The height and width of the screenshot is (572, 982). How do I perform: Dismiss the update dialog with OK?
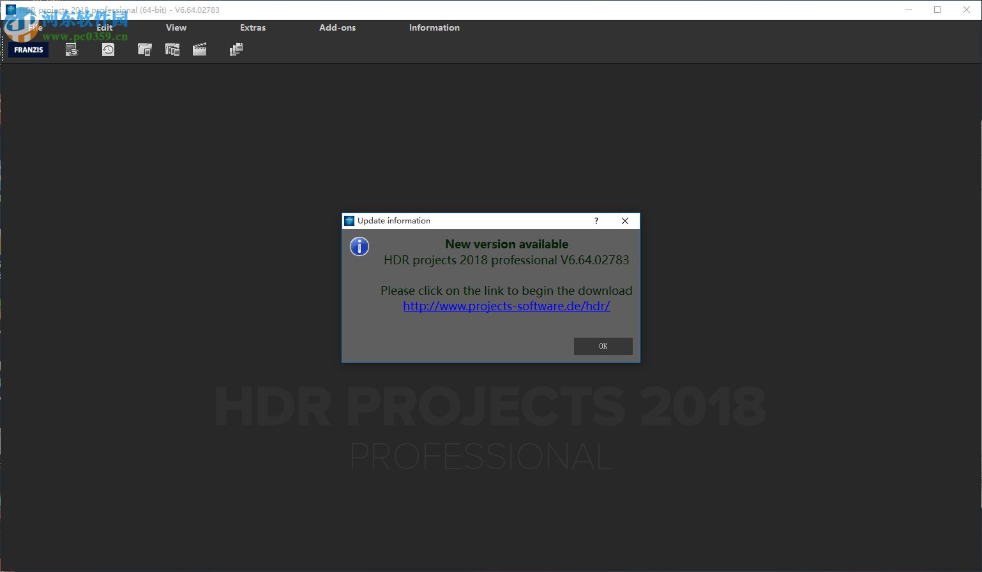click(602, 345)
